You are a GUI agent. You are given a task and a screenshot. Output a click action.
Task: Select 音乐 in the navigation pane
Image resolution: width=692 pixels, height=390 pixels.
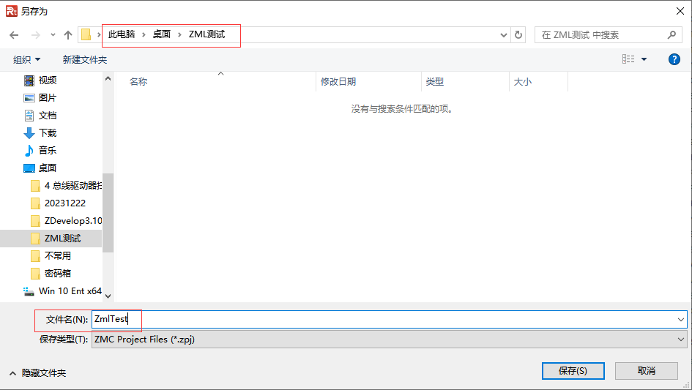point(47,151)
